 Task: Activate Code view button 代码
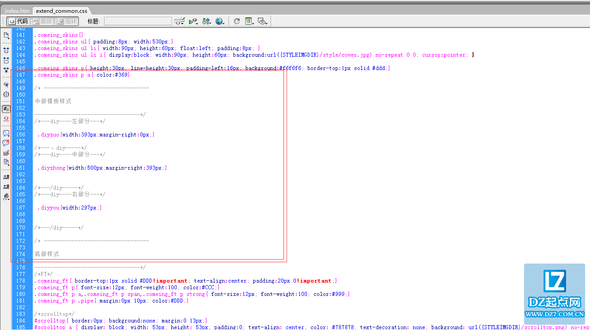18,21
